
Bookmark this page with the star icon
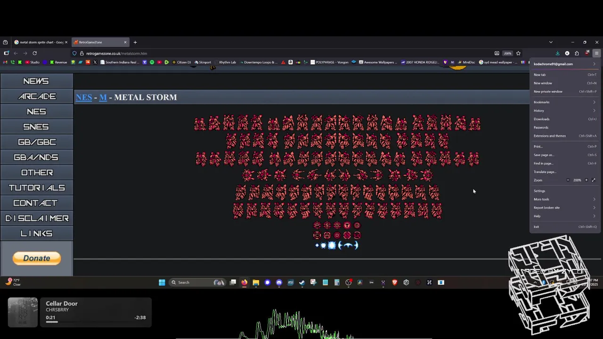[x=518, y=53]
